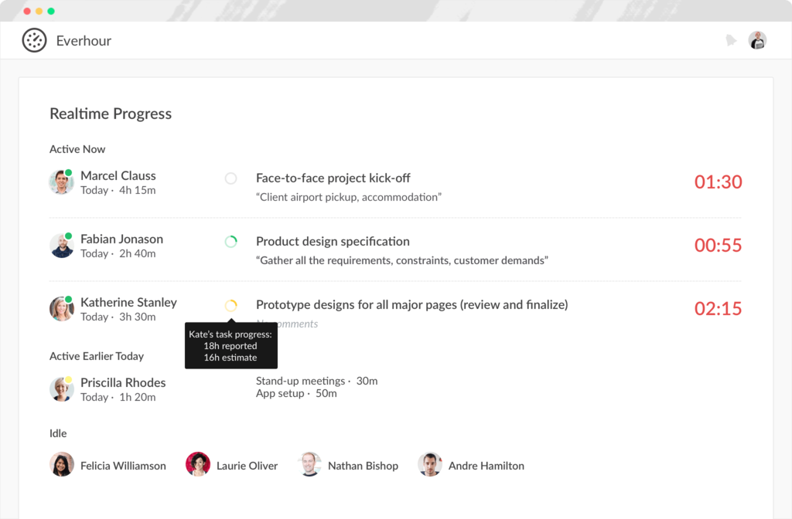The image size is (792, 519).
Task: Click Priscilla Rhodes' avatar
Action: coord(61,389)
